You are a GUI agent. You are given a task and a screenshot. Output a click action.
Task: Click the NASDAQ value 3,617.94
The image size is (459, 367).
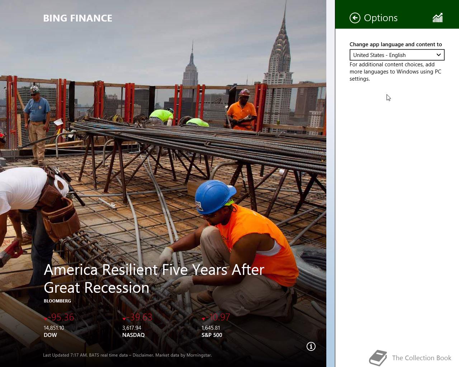pyautogui.click(x=132, y=328)
